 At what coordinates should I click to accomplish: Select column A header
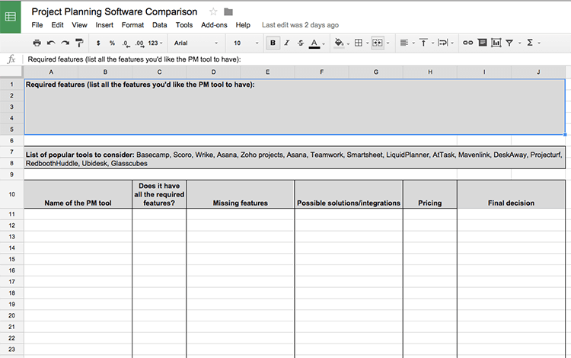[51, 72]
